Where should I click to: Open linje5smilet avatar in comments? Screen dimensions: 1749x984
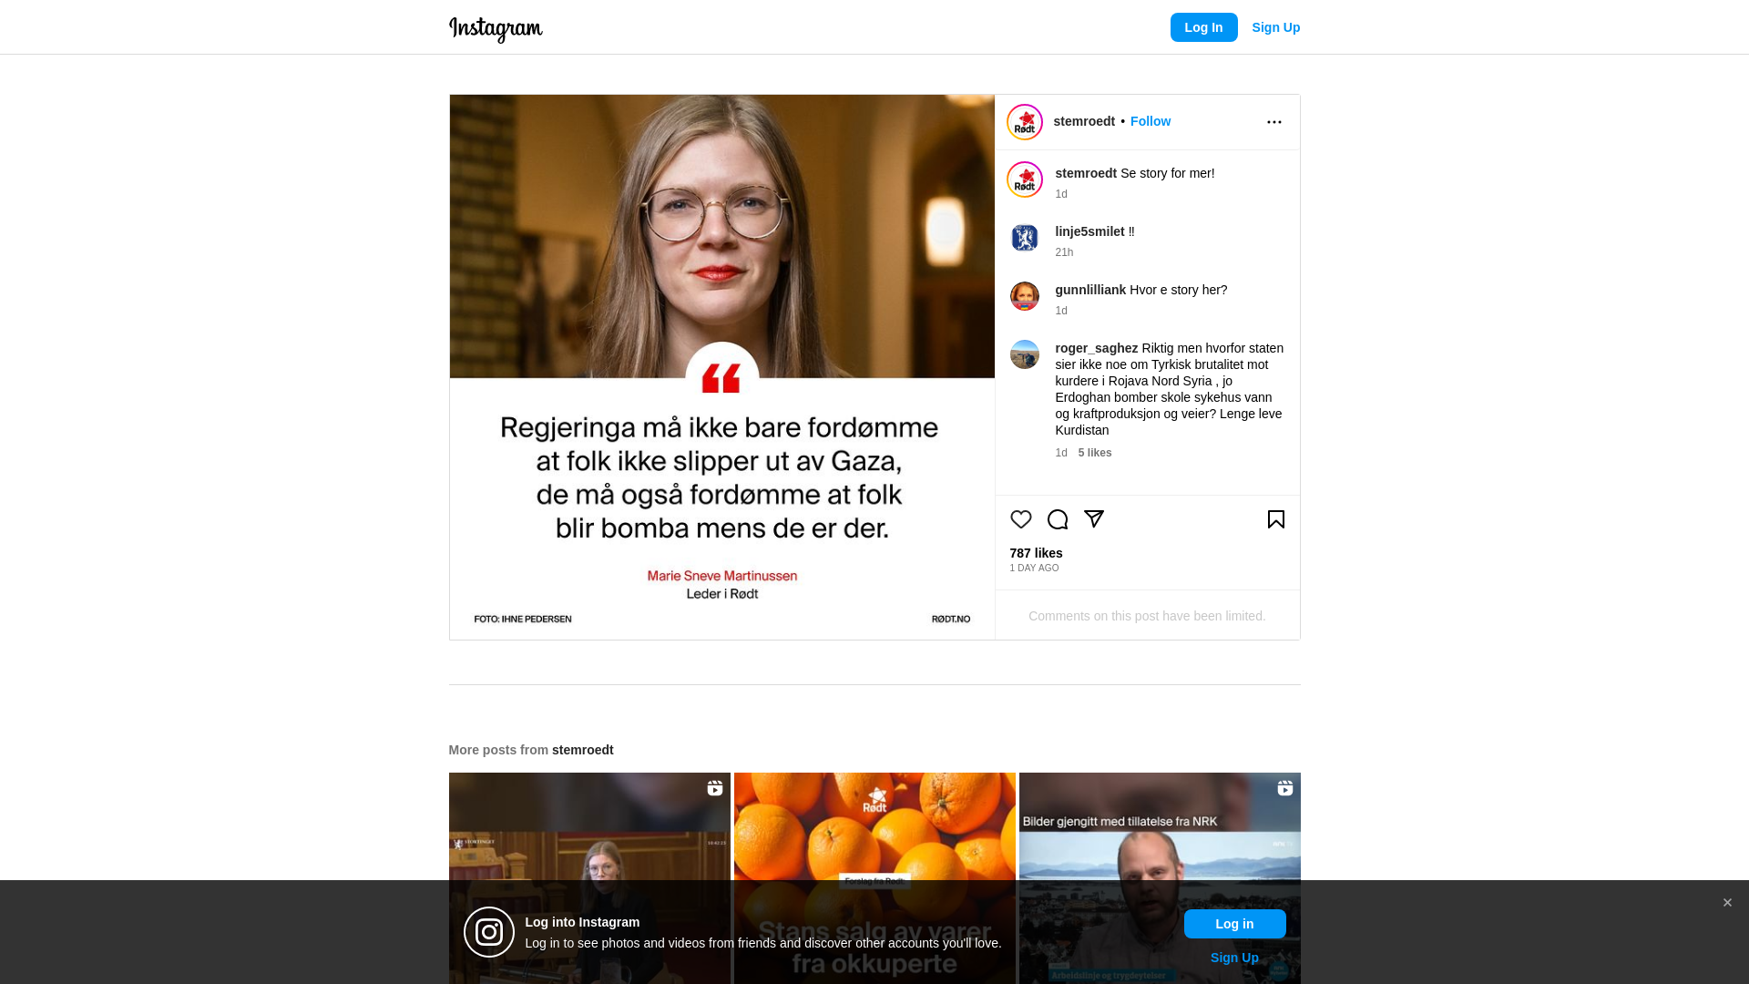pyautogui.click(x=1024, y=238)
